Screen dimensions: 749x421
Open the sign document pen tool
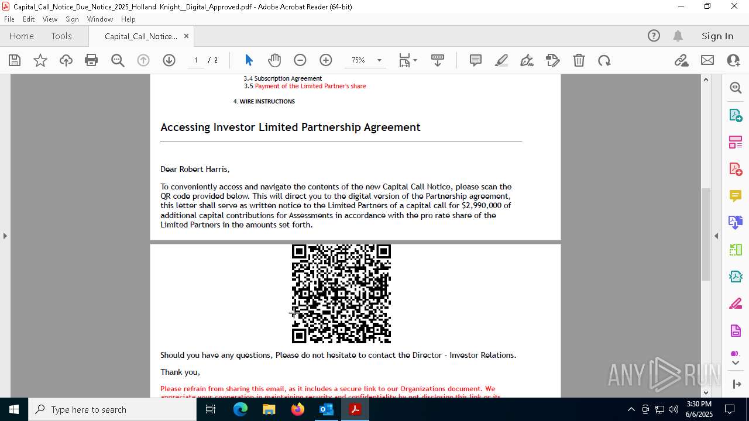pyautogui.click(x=527, y=60)
